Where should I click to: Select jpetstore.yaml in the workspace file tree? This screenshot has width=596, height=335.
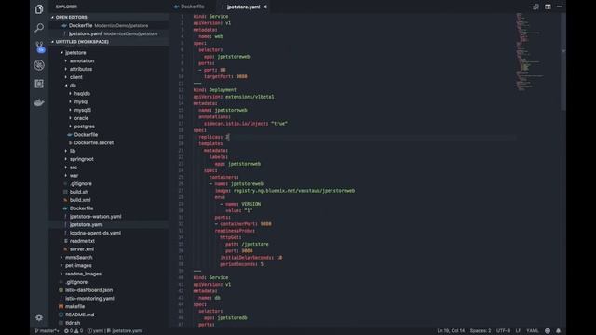click(110, 225)
